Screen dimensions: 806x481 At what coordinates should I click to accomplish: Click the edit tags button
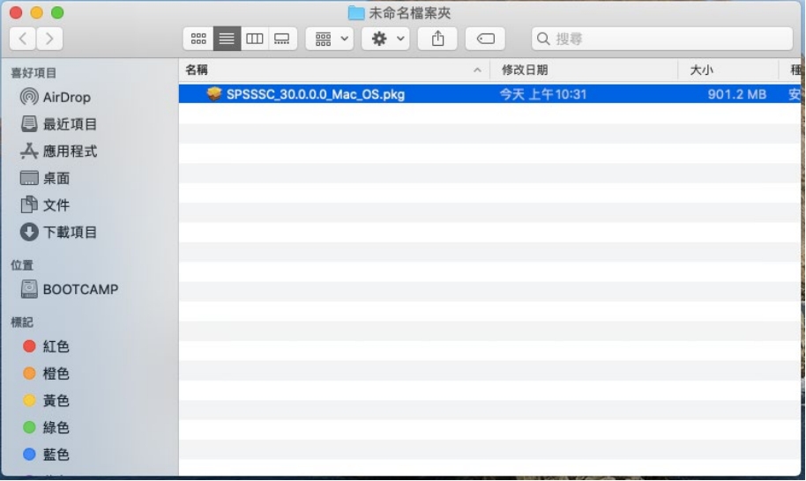485,39
